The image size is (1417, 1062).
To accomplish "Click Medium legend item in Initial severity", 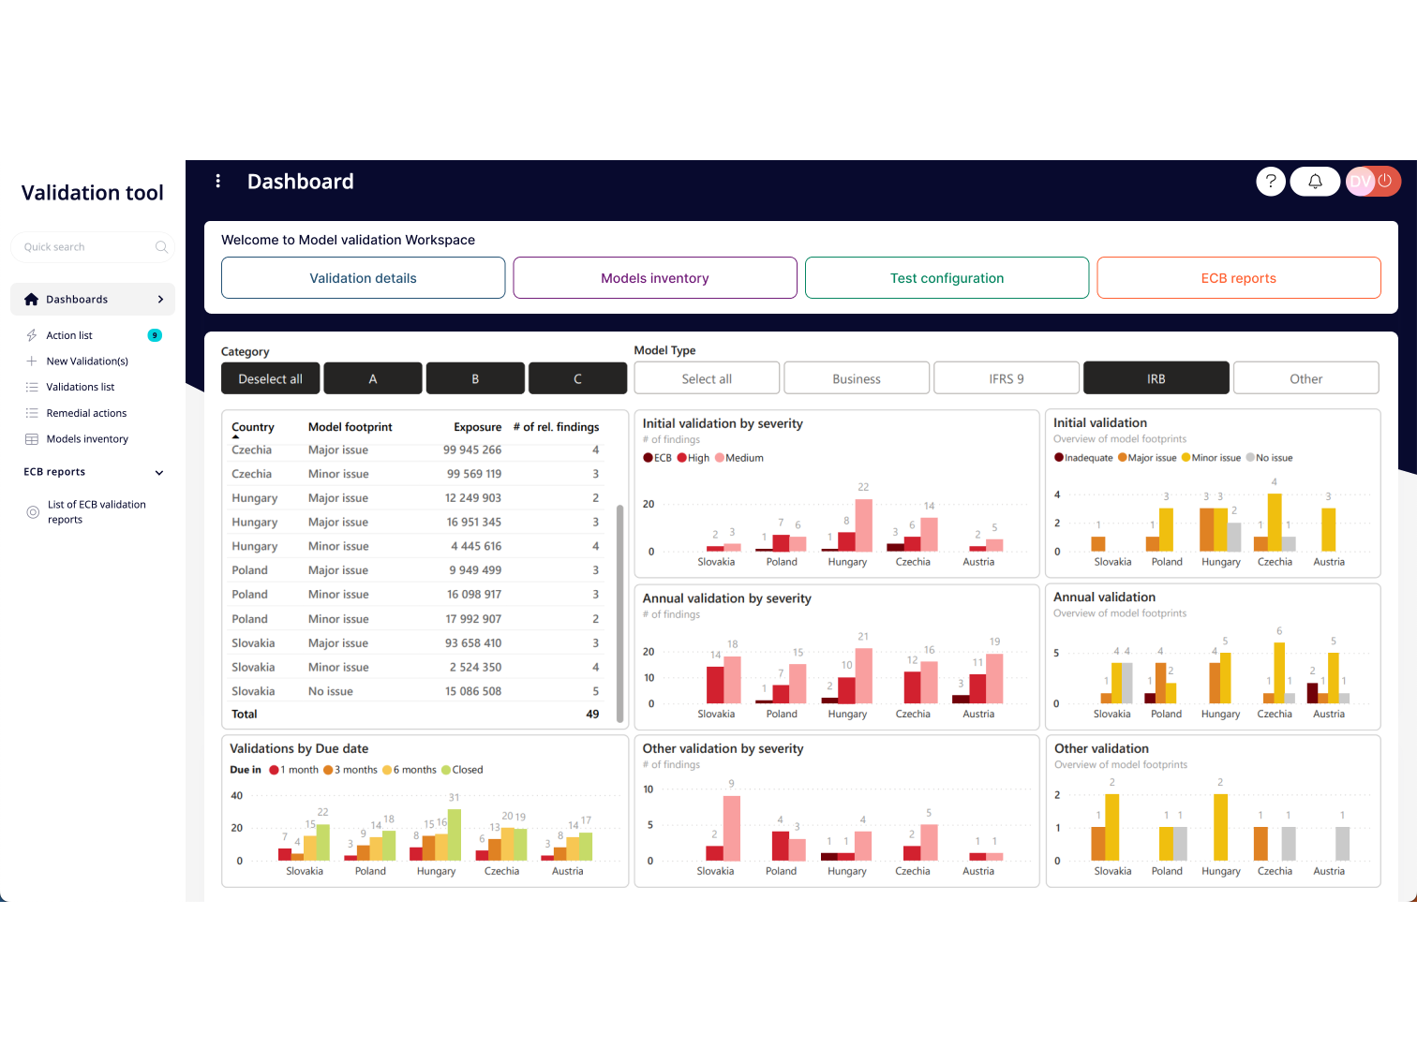I will point(739,458).
